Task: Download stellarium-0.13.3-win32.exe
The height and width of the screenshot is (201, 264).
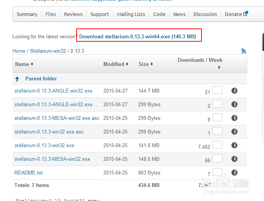Action: tap(44, 146)
